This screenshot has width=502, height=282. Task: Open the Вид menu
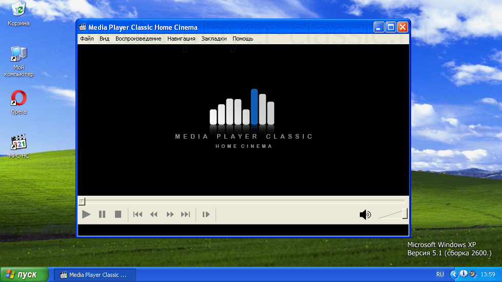(104, 39)
